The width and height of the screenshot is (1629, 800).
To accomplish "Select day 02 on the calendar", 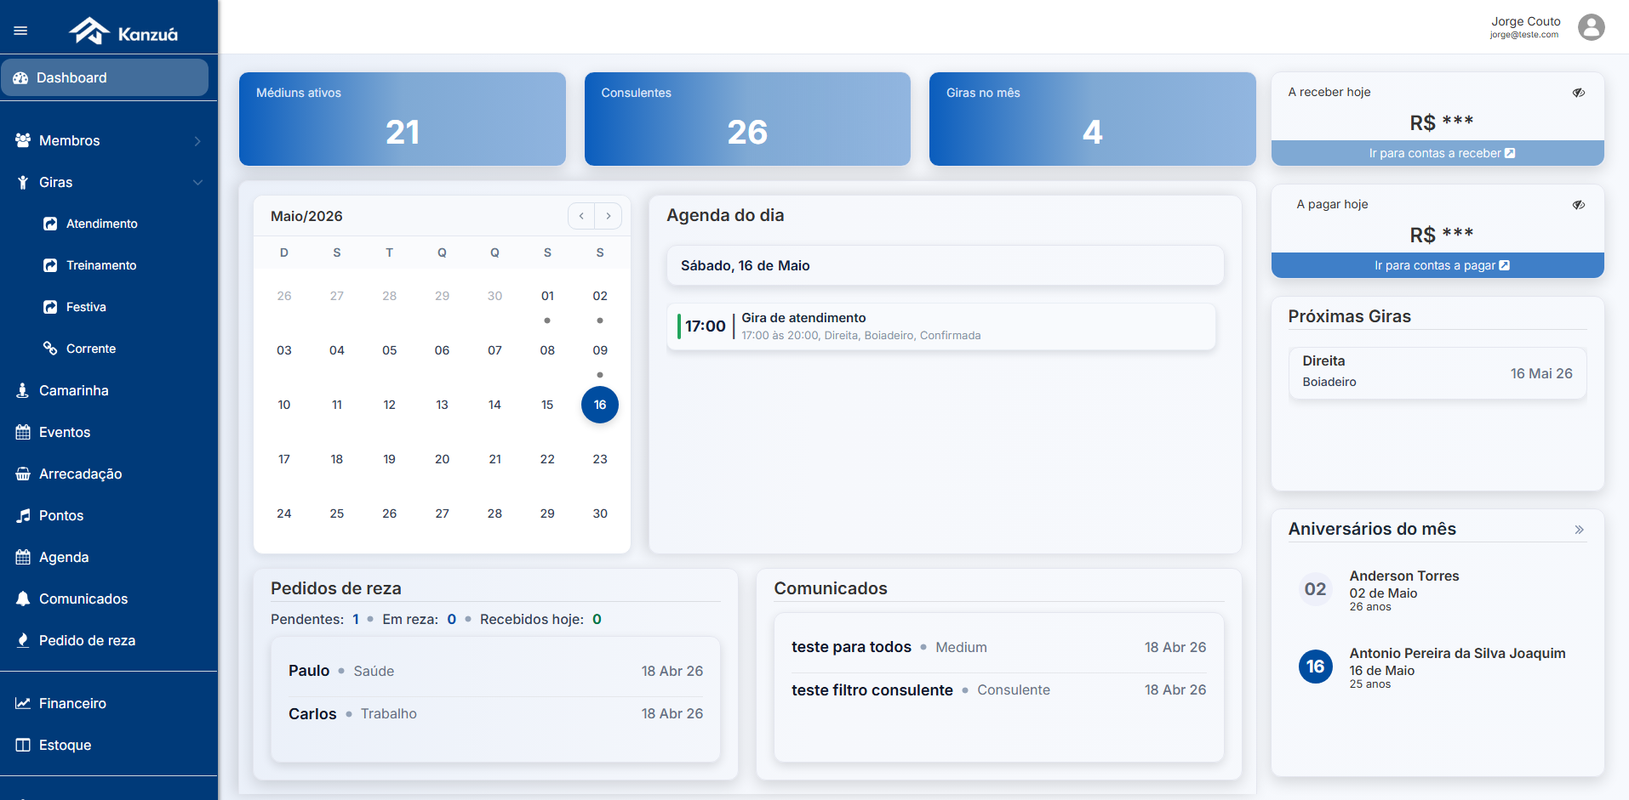I will [600, 296].
